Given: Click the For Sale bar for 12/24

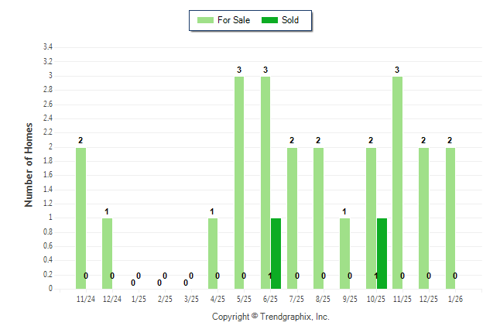Looking at the screenshot, I should (107, 253).
